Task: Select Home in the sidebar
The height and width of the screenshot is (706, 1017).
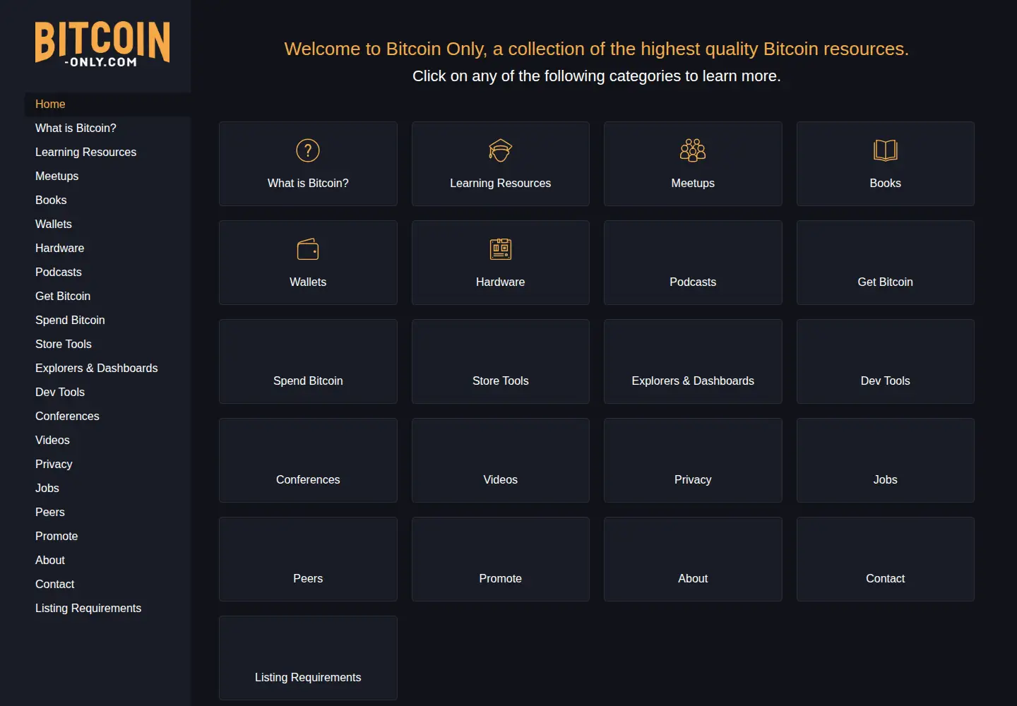Action: point(107,104)
